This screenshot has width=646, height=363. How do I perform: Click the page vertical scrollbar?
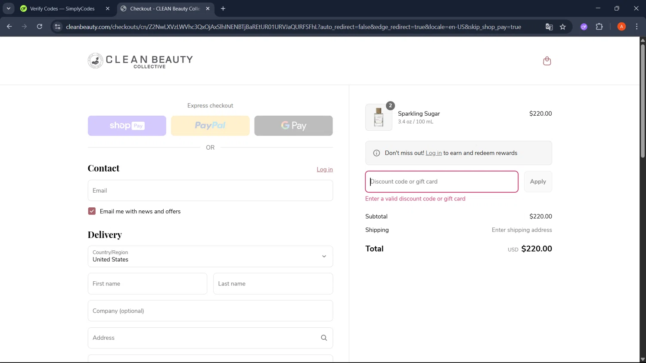(x=643, y=101)
